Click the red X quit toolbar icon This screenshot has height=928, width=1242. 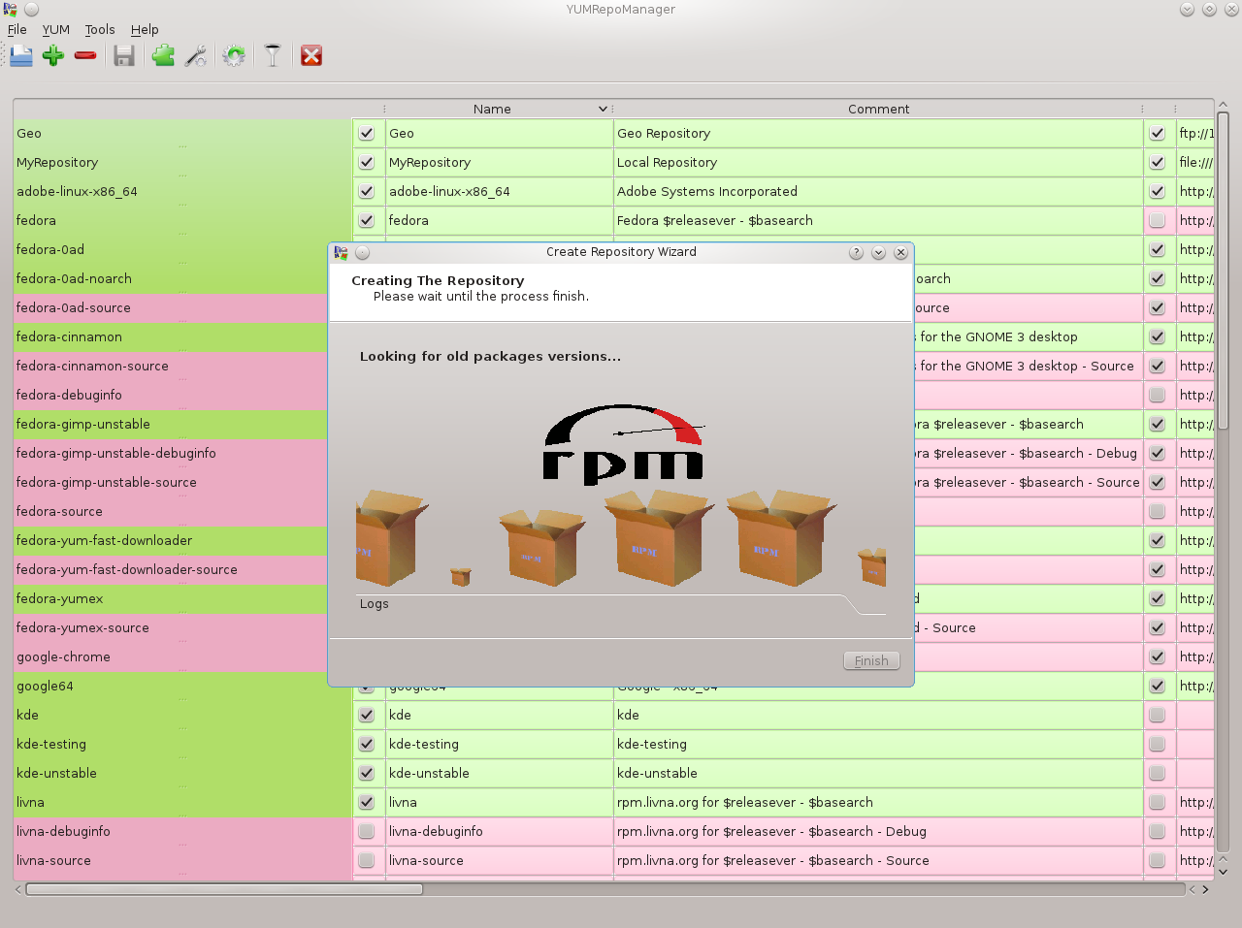tap(311, 56)
